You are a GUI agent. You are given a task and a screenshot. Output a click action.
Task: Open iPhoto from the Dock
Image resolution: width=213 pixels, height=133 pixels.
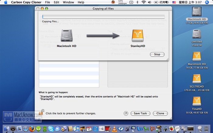click(82, 129)
